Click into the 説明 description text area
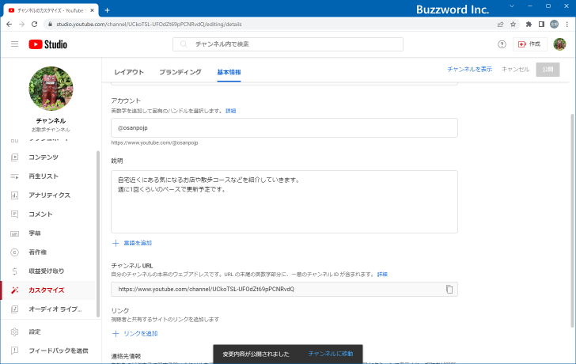The image size is (576, 364). point(284,202)
